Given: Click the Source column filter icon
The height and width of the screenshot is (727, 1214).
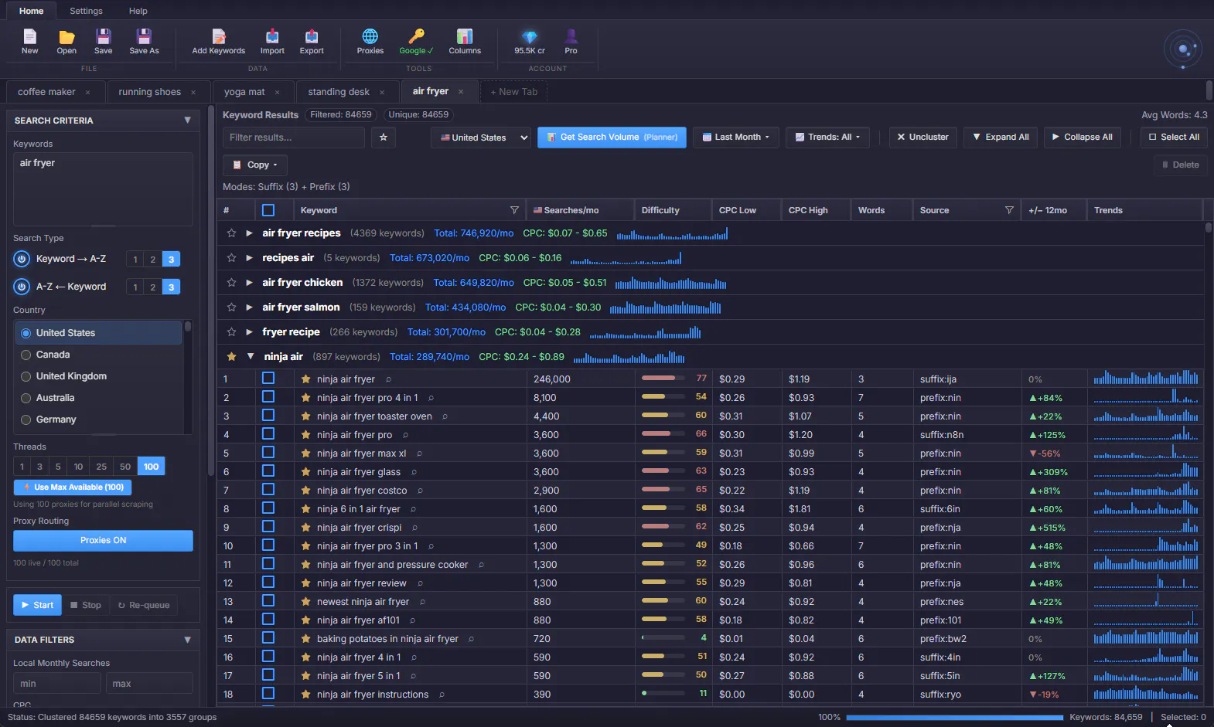Looking at the screenshot, I should (x=1009, y=210).
